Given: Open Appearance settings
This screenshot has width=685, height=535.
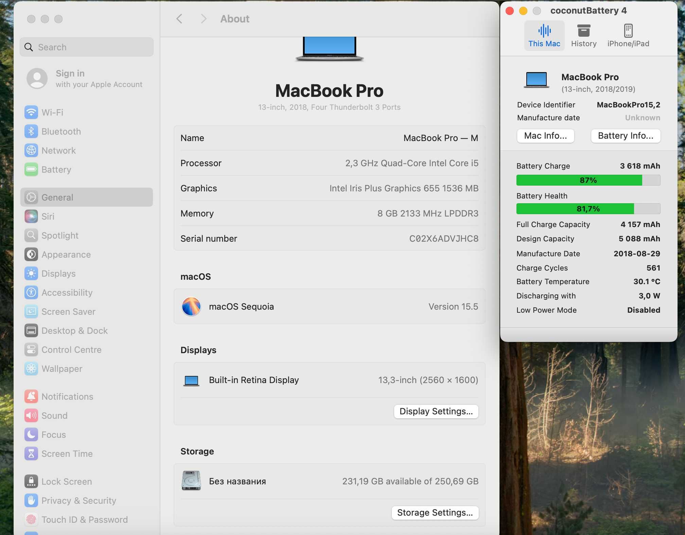Looking at the screenshot, I should tap(87, 255).
